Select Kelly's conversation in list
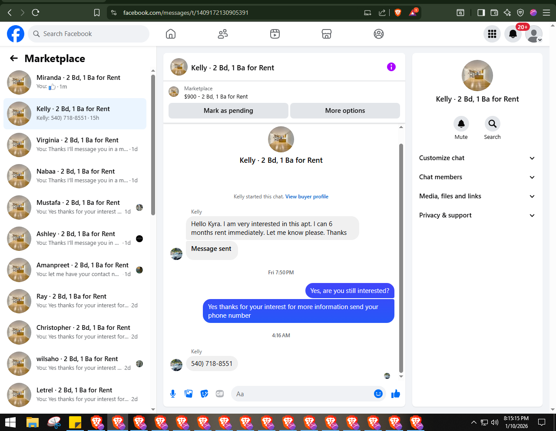556x431 pixels. (75, 113)
